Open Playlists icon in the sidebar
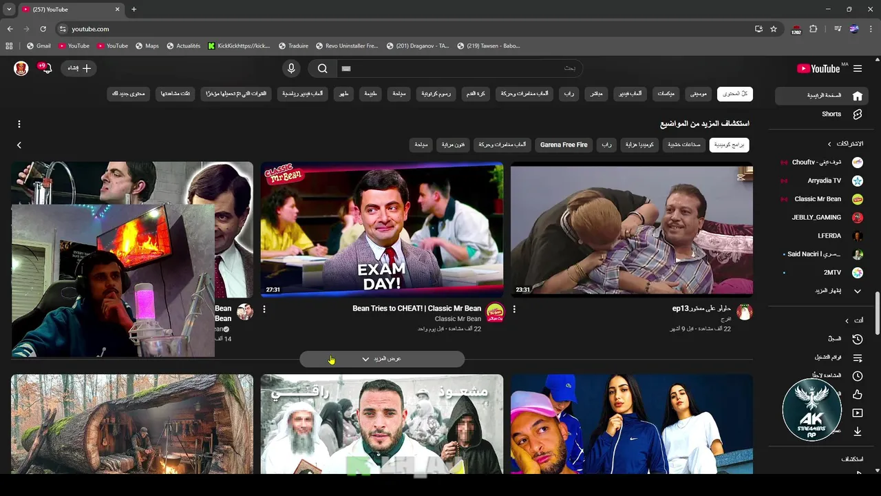Screen dimensions: 881x496 pos(857,358)
